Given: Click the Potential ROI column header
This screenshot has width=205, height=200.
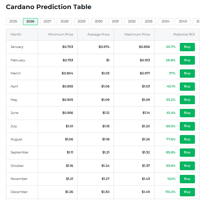Looking at the screenshot, I should (x=184, y=35).
